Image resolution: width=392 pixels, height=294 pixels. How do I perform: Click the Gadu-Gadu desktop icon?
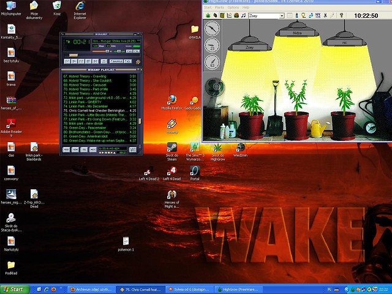tap(193, 103)
